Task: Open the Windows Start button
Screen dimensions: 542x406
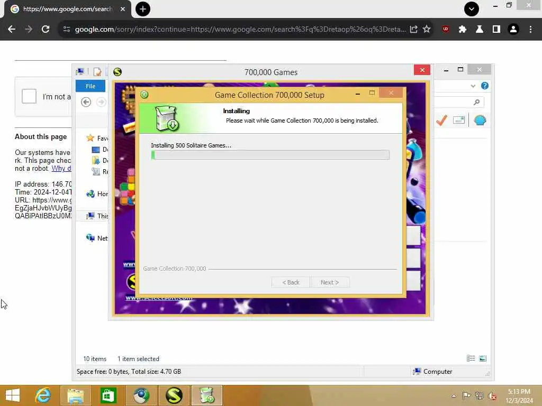Action: 13,395
